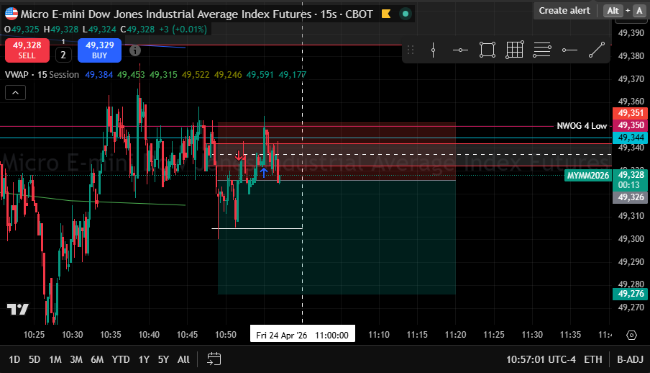Image resolution: width=650 pixels, height=373 pixels.
Task: Click the 10:35 time axis label
Action: [x=111, y=335]
